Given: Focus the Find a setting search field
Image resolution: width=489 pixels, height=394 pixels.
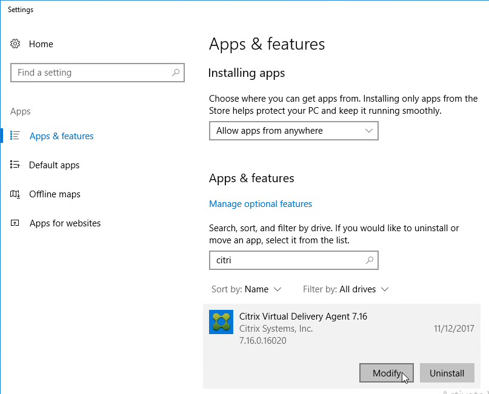Looking at the screenshot, I should (98, 73).
